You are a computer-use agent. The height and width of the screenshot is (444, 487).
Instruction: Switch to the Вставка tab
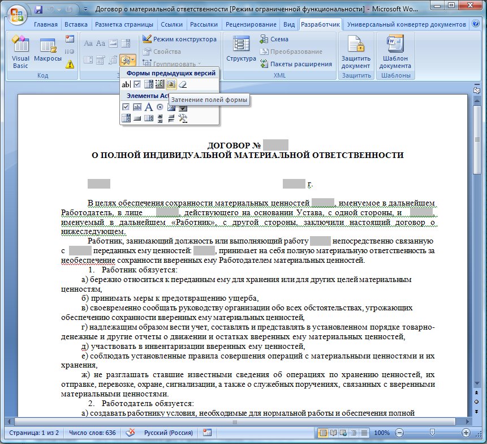[76, 24]
